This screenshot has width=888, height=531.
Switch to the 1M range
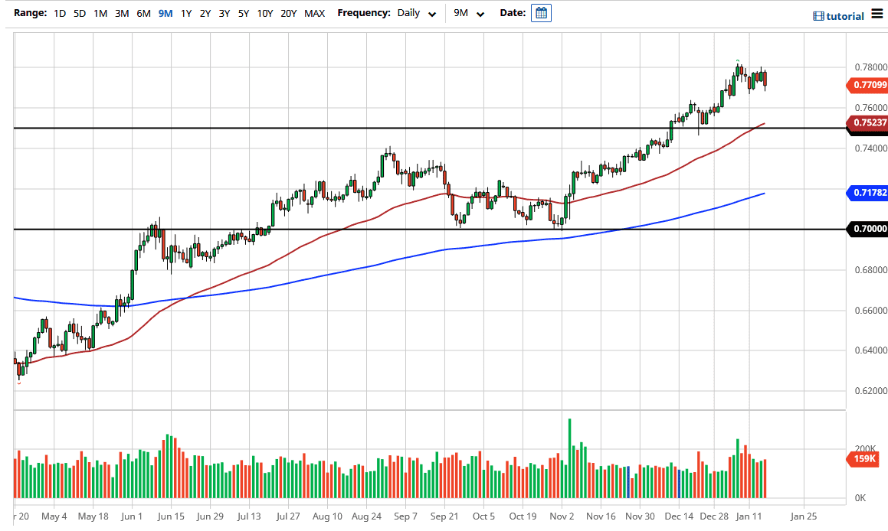tap(100, 13)
